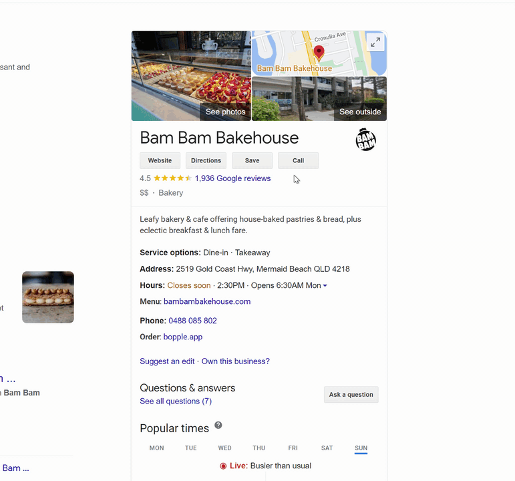The height and width of the screenshot is (481, 515).
Task: Click the Bam Bam Bakehouse logo icon
Action: point(365,139)
